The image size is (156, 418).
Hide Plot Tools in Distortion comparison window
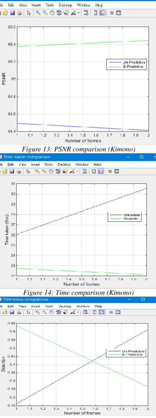111,312
